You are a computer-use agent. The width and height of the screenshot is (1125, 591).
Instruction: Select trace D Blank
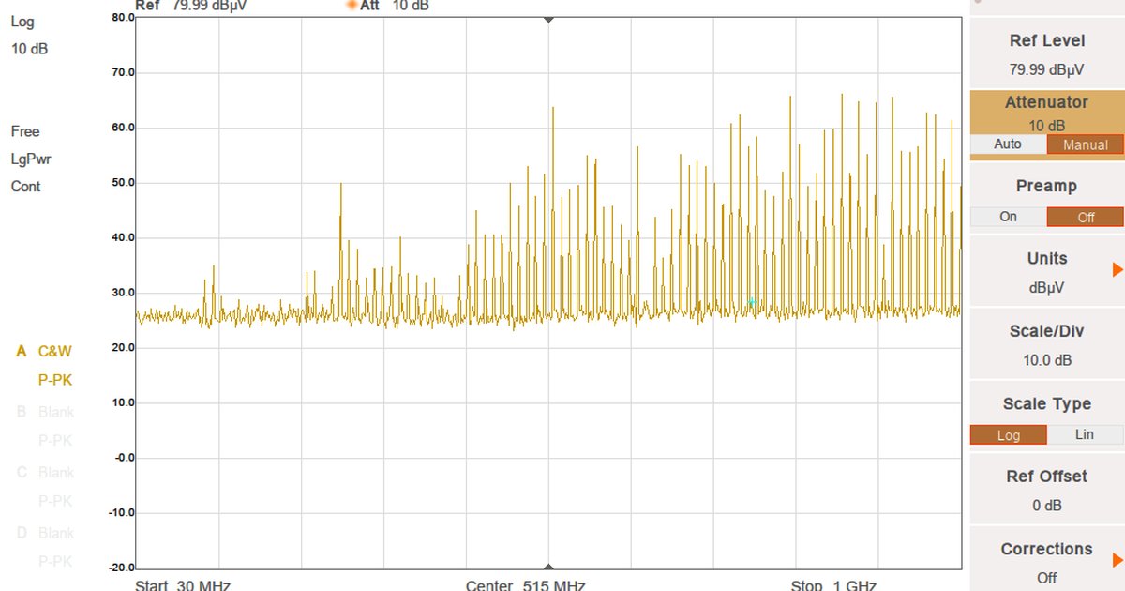(45, 533)
